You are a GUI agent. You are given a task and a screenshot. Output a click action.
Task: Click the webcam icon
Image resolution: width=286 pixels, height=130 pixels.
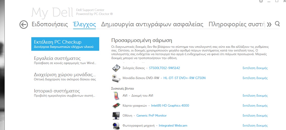pyautogui.click(x=116, y=126)
